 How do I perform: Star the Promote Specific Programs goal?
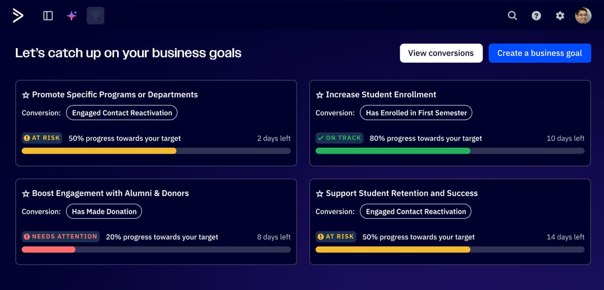coord(26,94)
